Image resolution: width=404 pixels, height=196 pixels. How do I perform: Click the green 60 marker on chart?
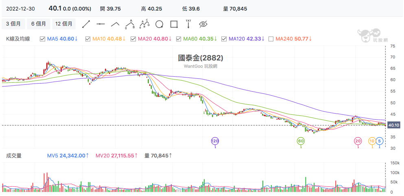coord(301,141)
